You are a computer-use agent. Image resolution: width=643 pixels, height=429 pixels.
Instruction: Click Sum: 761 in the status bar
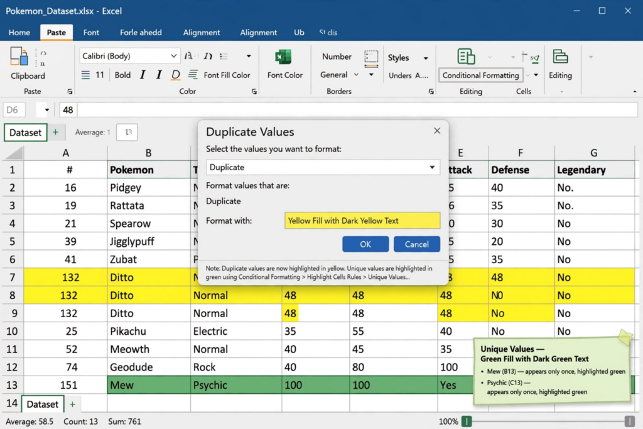[x=125, y=421]
